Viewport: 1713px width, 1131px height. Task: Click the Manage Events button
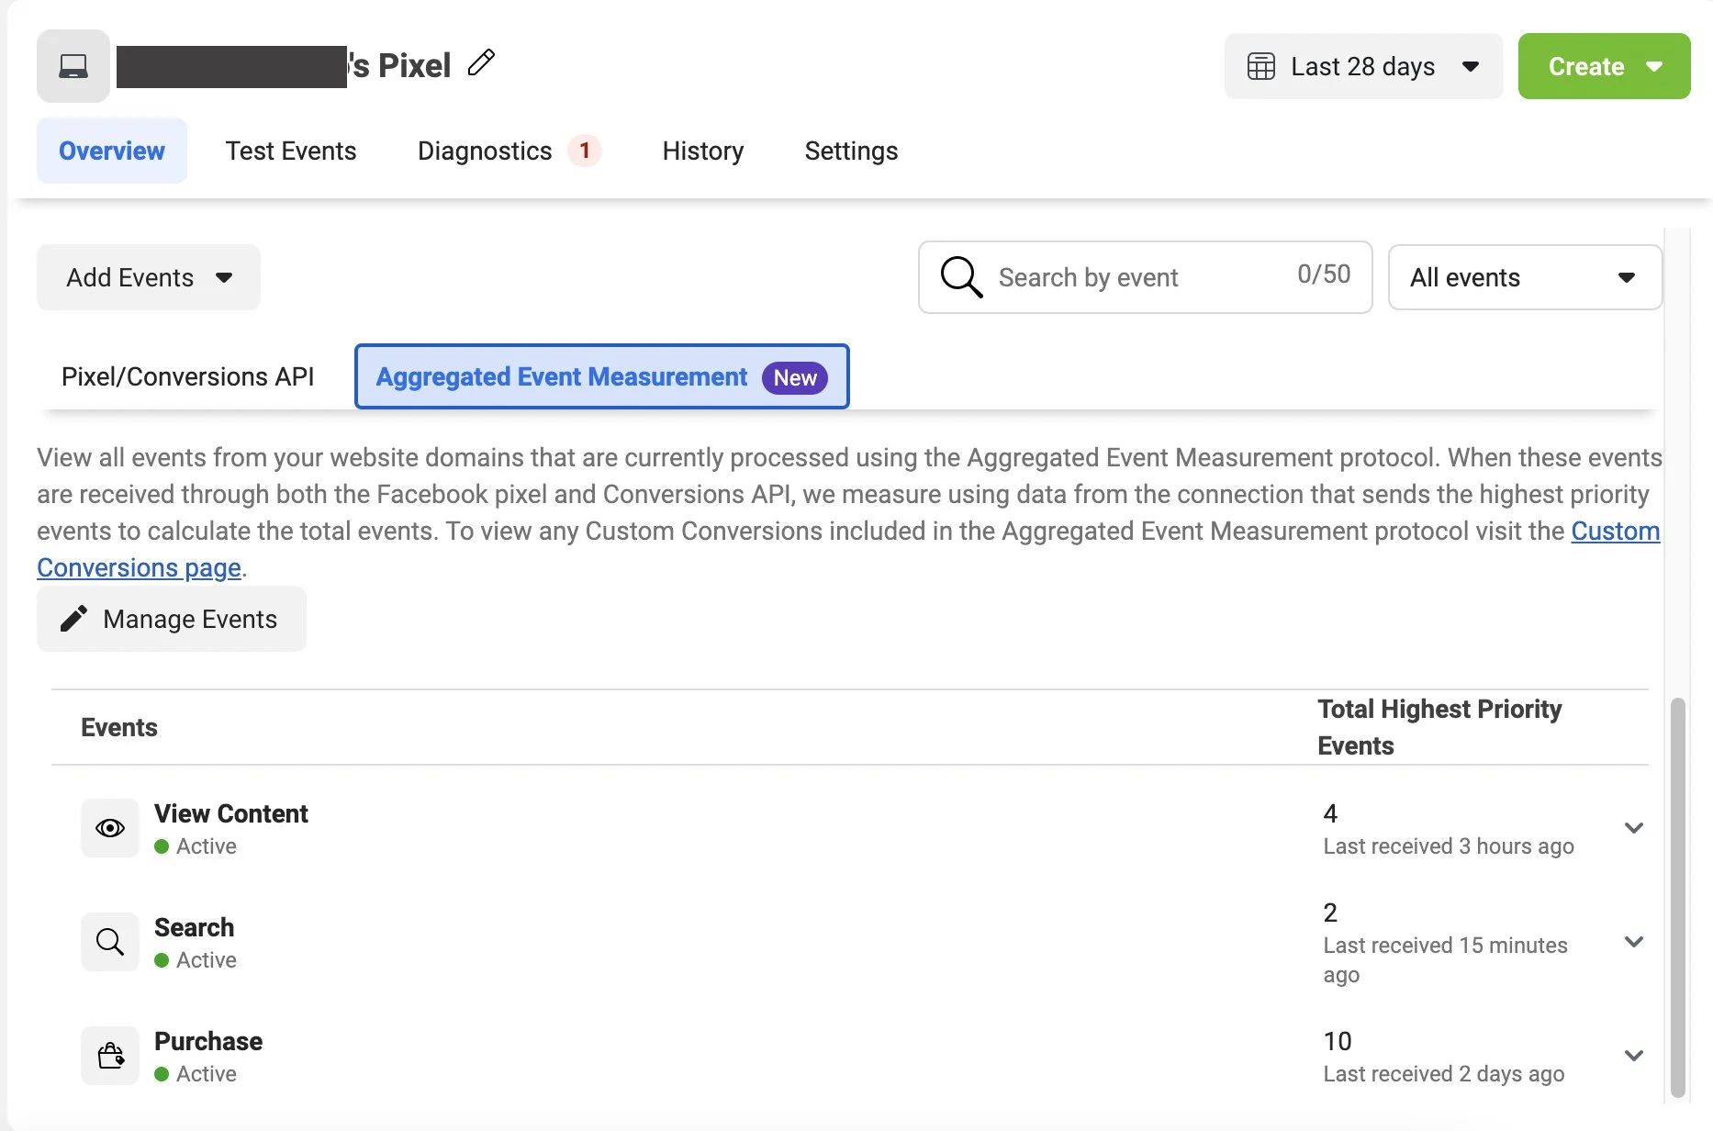tap(172, 619)
